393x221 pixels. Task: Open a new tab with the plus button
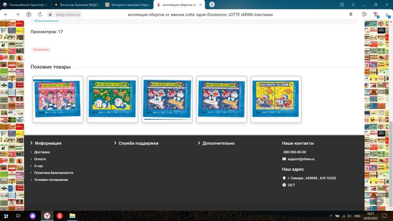click(212, 4)
